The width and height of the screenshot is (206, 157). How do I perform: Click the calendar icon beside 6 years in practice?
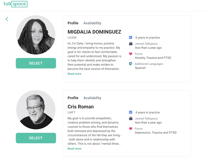(130, 37)
